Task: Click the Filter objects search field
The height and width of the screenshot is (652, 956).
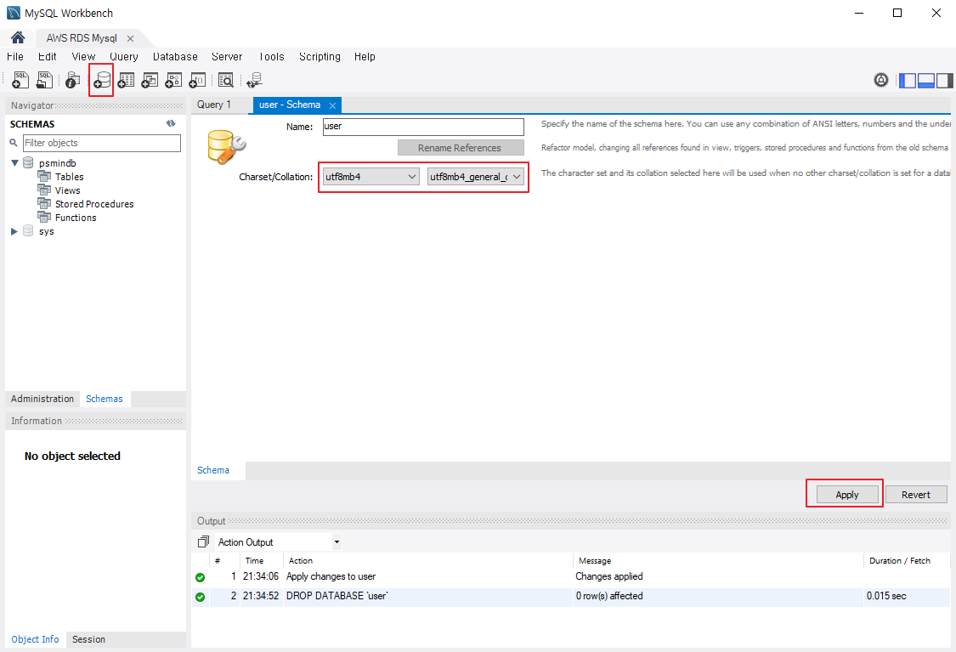Action: [x=102, y=143]
